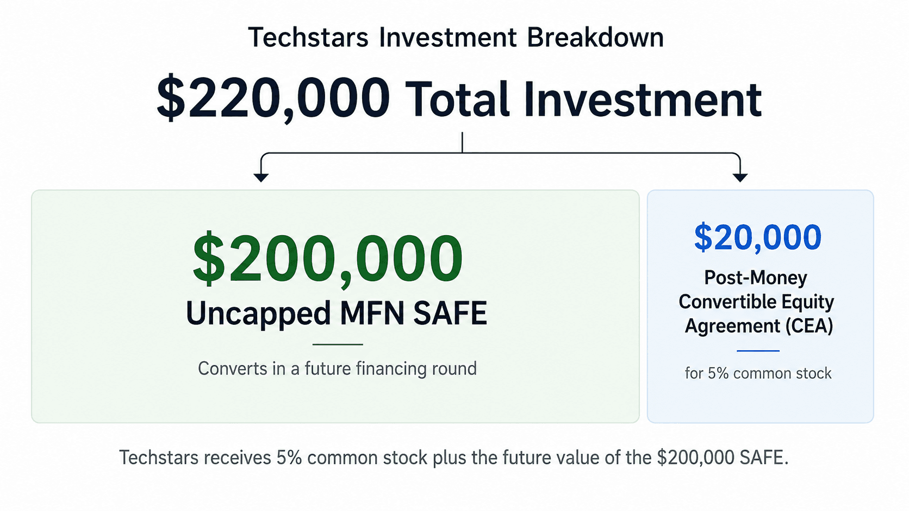This screenshot has width=909, height=511.
Task: Click the $220,000 figure in the main heading
Action: [x=273, y=98]
